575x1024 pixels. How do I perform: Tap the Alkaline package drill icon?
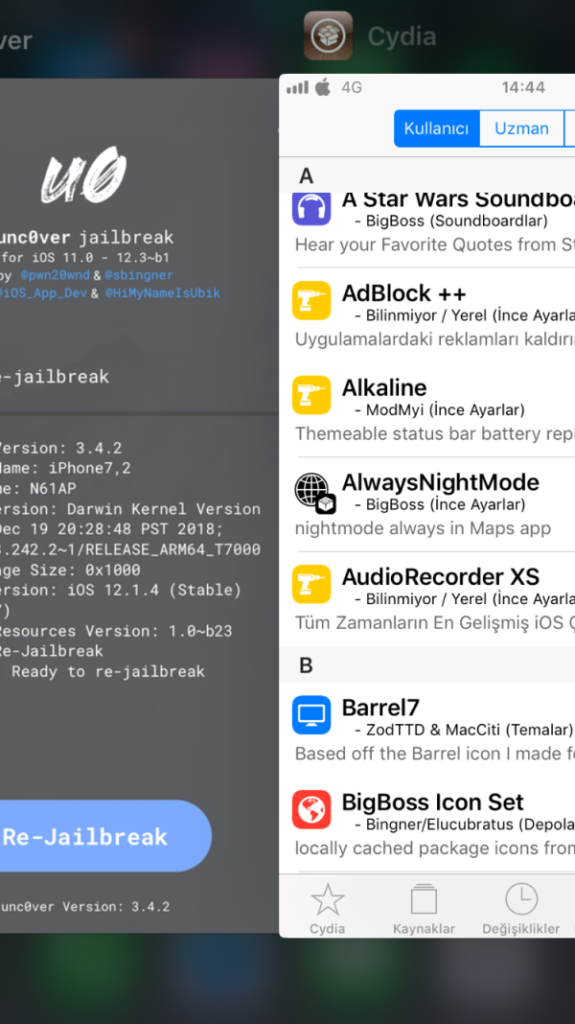pos(311,395)
